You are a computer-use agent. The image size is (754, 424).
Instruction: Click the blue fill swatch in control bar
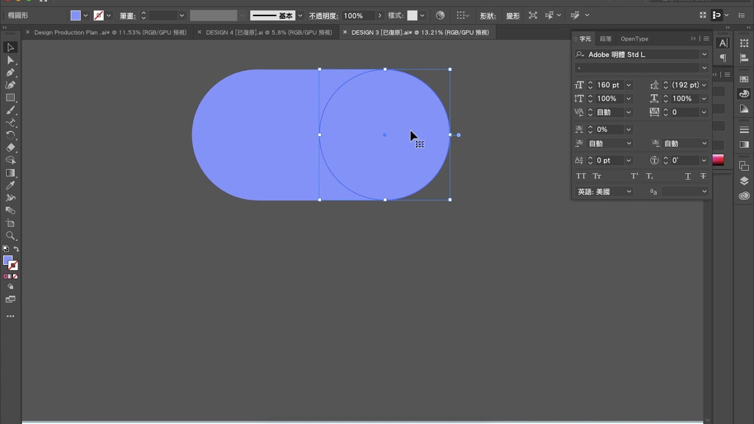[x=75, y=16]
